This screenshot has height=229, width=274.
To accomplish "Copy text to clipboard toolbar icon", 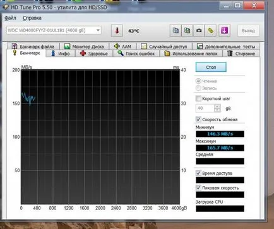I will point(176,30).
